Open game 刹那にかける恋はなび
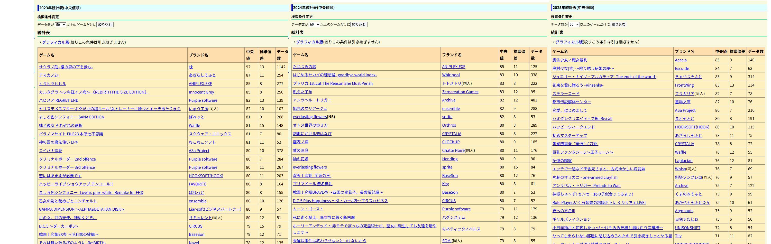Viewport: 771px width, 244px height. click(x=312, y=134)
